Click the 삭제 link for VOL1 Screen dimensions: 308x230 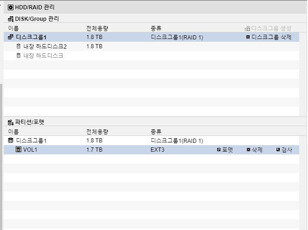click(x=255, y=150)
